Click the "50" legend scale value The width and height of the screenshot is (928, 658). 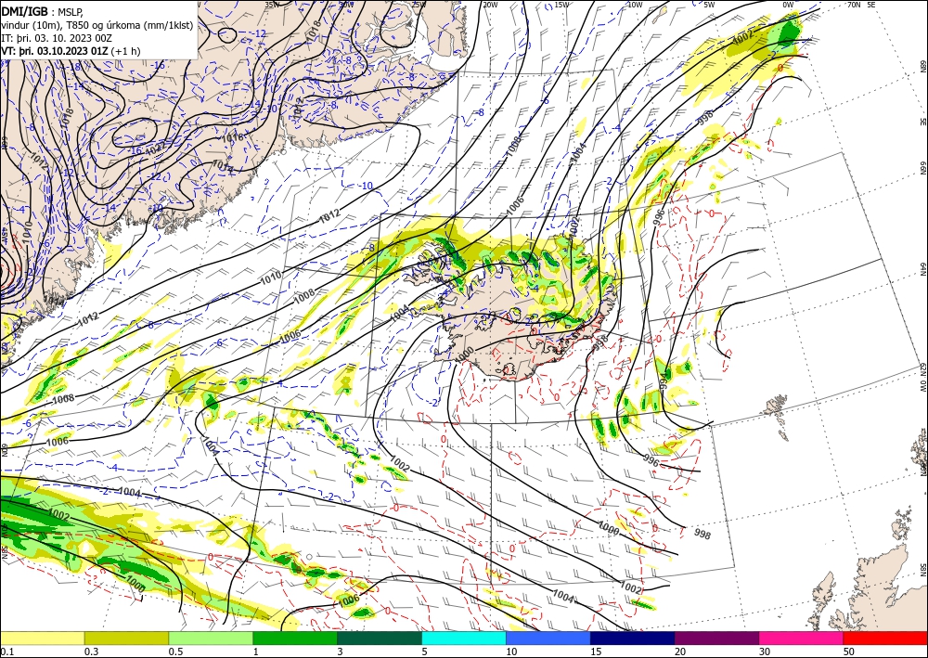850,652
